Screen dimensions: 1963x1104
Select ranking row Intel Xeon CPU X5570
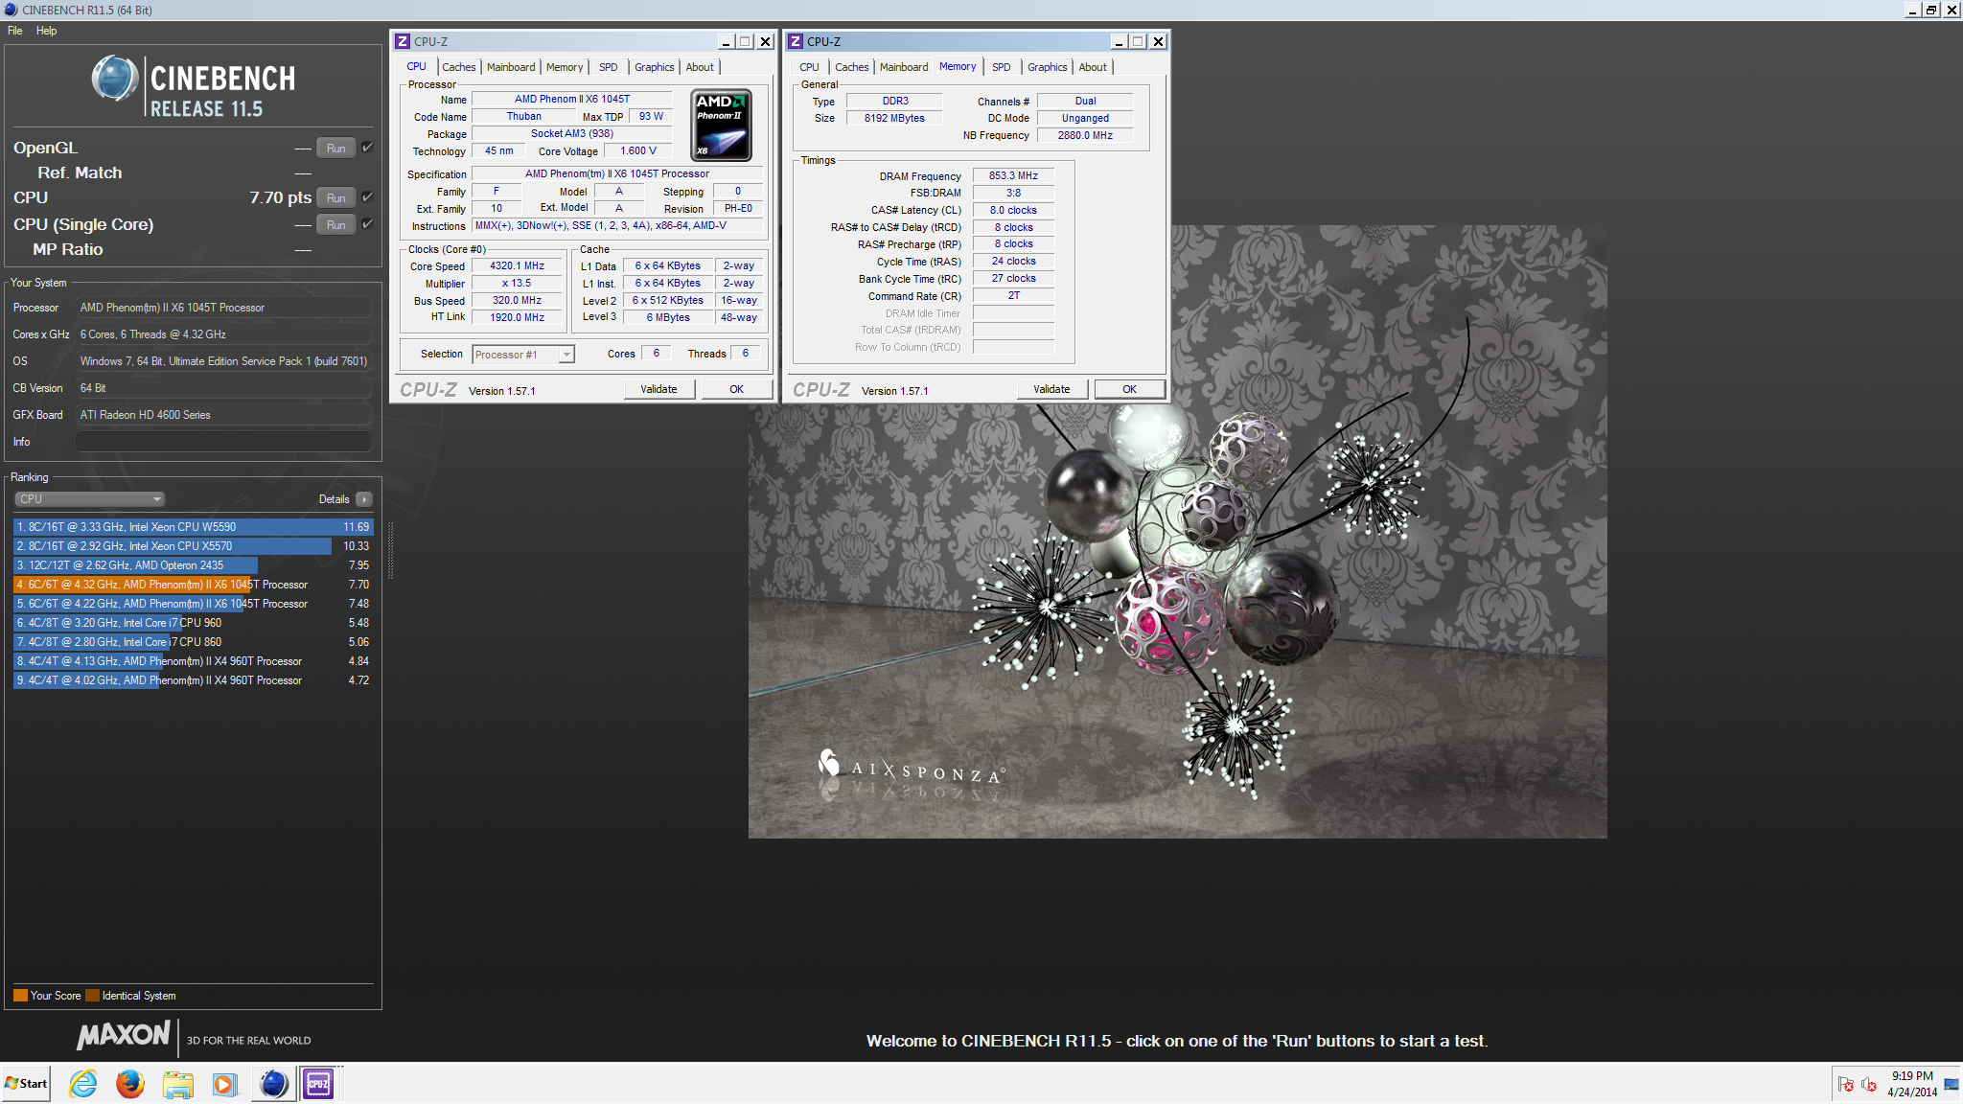pos(192,546)
